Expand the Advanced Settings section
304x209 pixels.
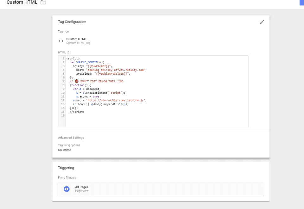tap(71, 137)
